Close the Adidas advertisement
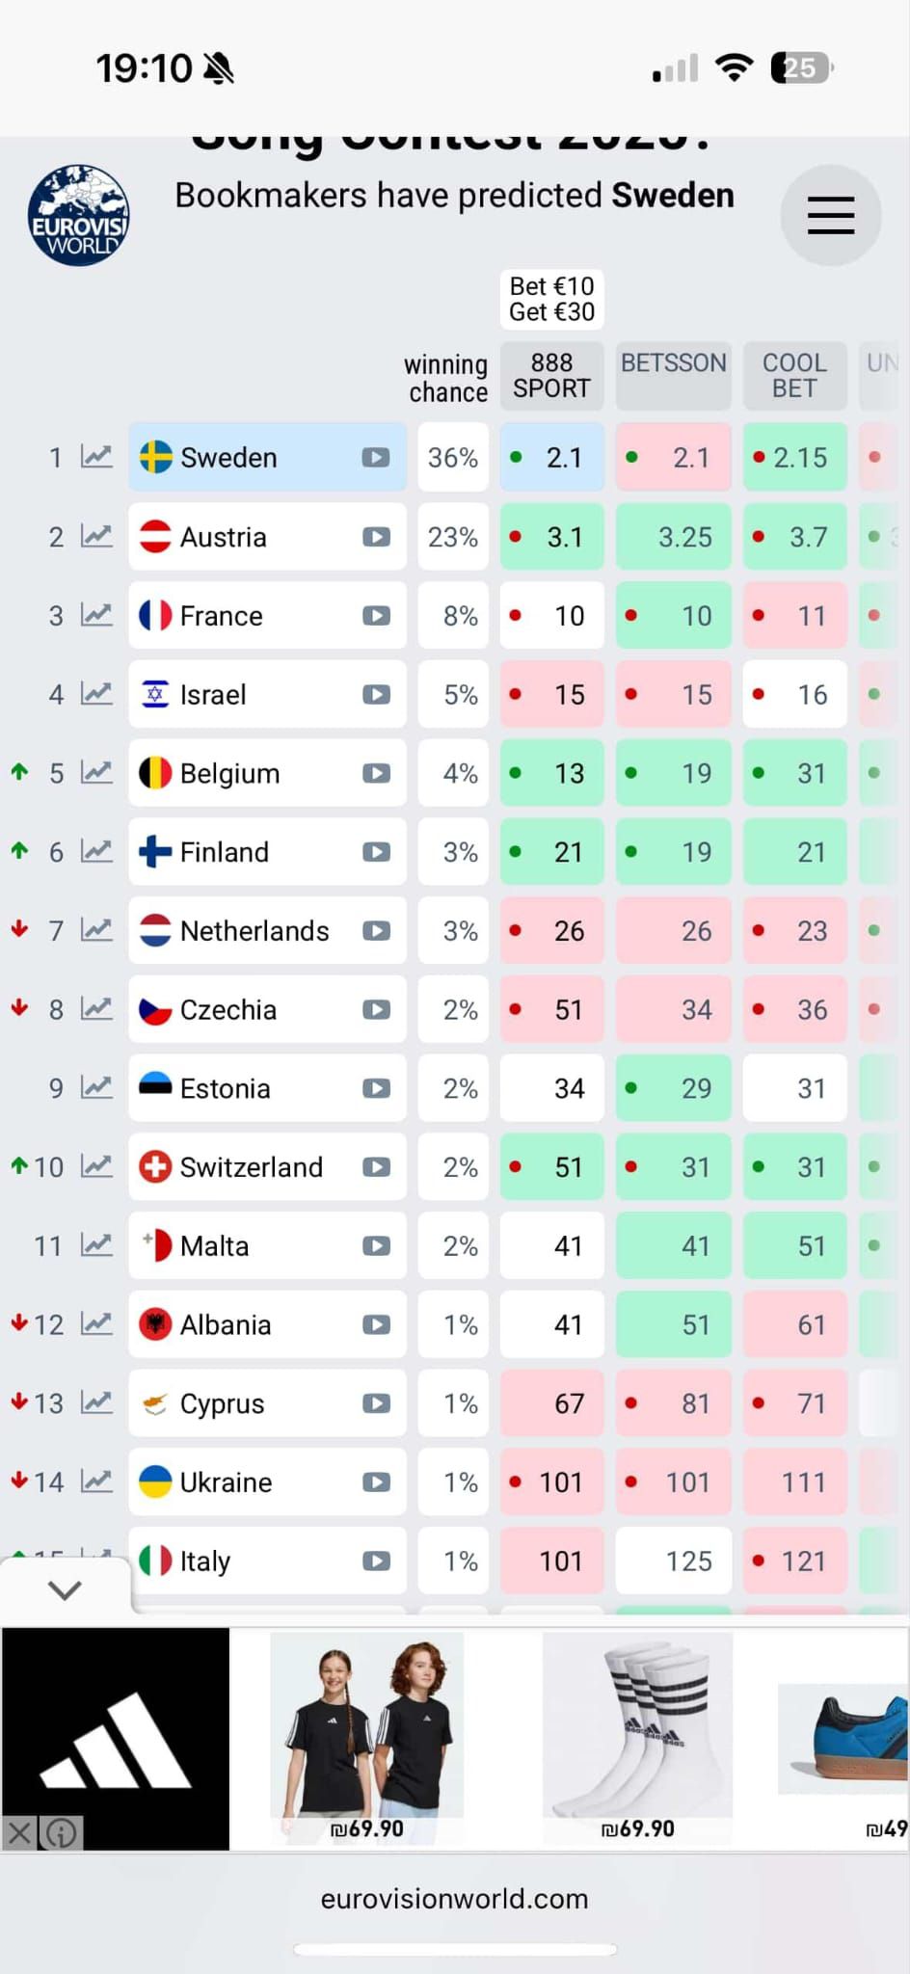Viewport: 910px width, 1974px height. 19,1832
